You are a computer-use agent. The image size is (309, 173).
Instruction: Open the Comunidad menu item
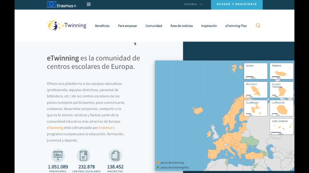coord(154,26)
